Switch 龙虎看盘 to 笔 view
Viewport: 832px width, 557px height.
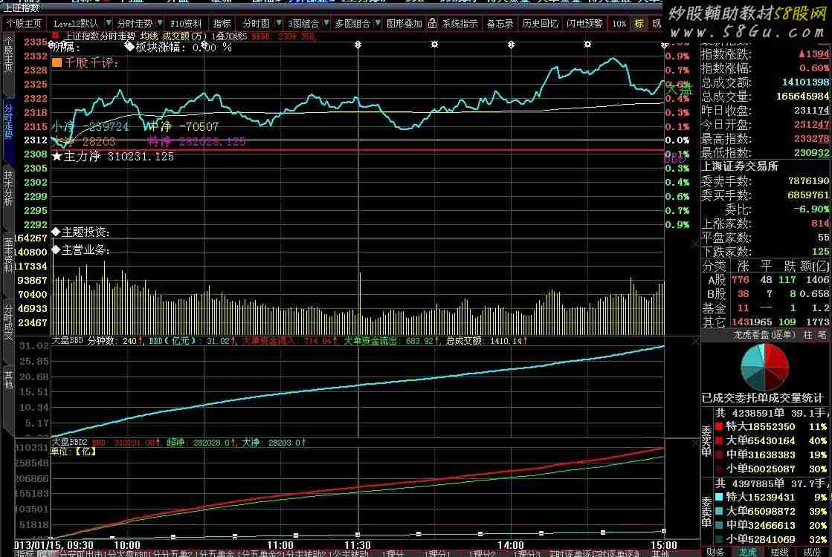coord(822,335)
